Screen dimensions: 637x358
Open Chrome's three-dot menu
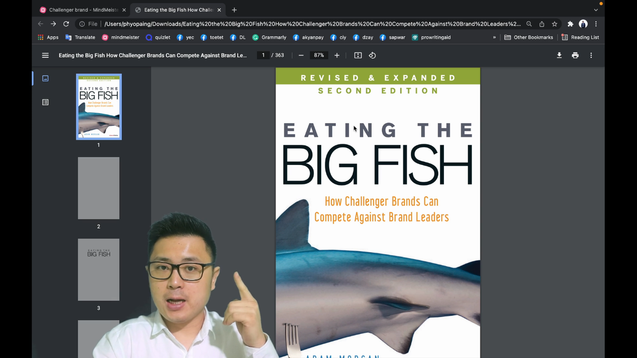pos(596,24)
